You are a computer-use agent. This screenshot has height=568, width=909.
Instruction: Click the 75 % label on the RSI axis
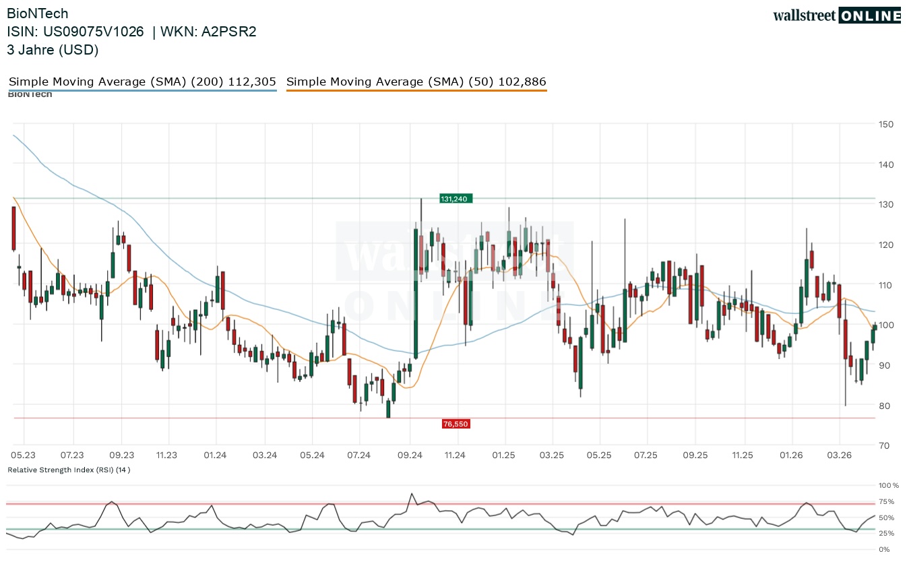coord(887,501)
